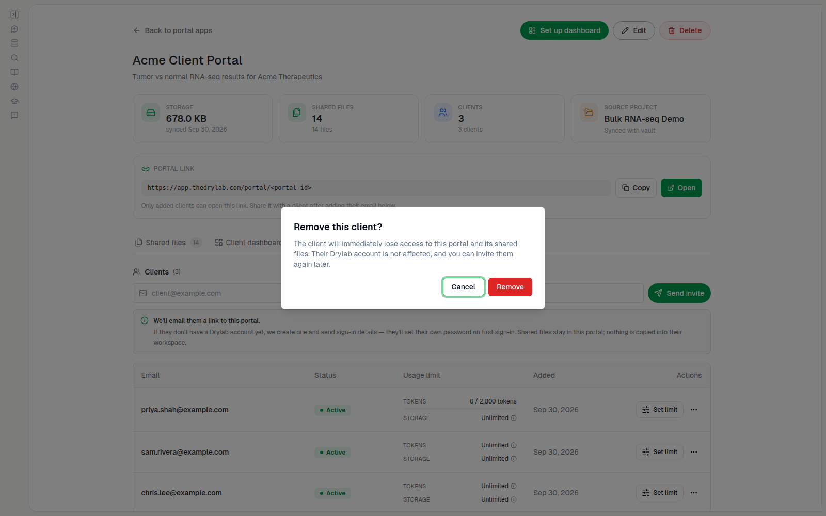Viewport: 826px width, 516px height.
Task: Open more actions for sam.rivera@example.com
Action: [x=694, y=452]
